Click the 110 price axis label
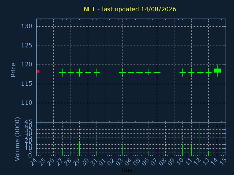This screenshot has width=234, height=175. point(27,103)
